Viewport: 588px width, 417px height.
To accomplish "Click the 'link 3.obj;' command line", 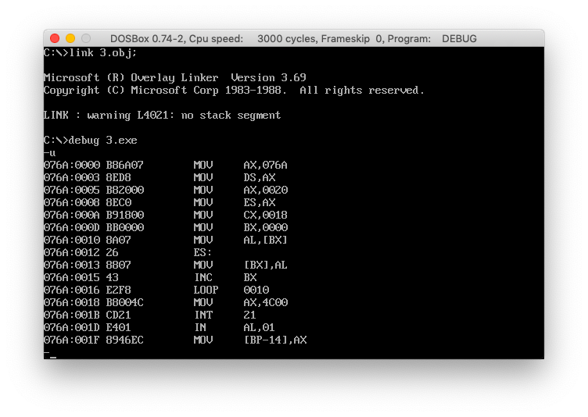I will pos(90,53).
